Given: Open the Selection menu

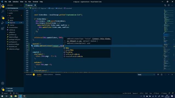Looking at the screenshot, I should pos(16,2).
